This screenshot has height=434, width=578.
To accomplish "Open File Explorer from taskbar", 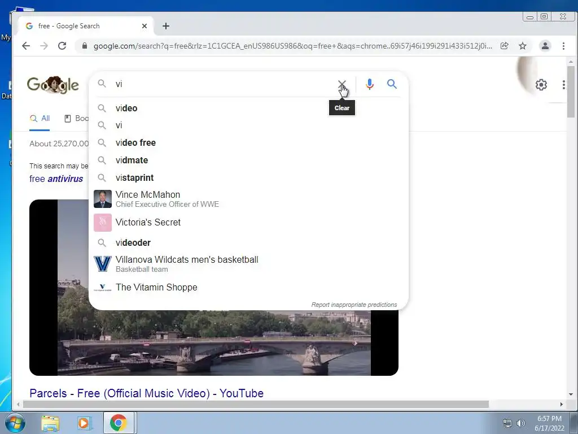I will point(50,423).
